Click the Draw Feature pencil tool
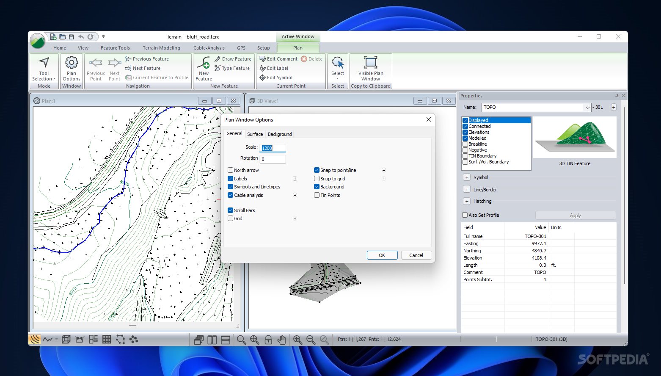The image size is (661, 376). (x=233, y=59)
